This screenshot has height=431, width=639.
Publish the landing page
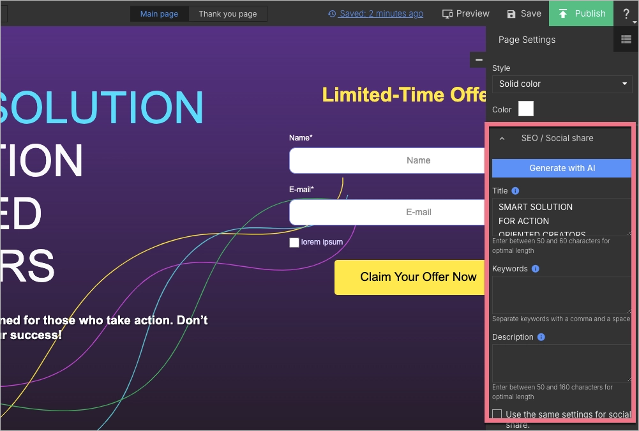tap(581, 13)
